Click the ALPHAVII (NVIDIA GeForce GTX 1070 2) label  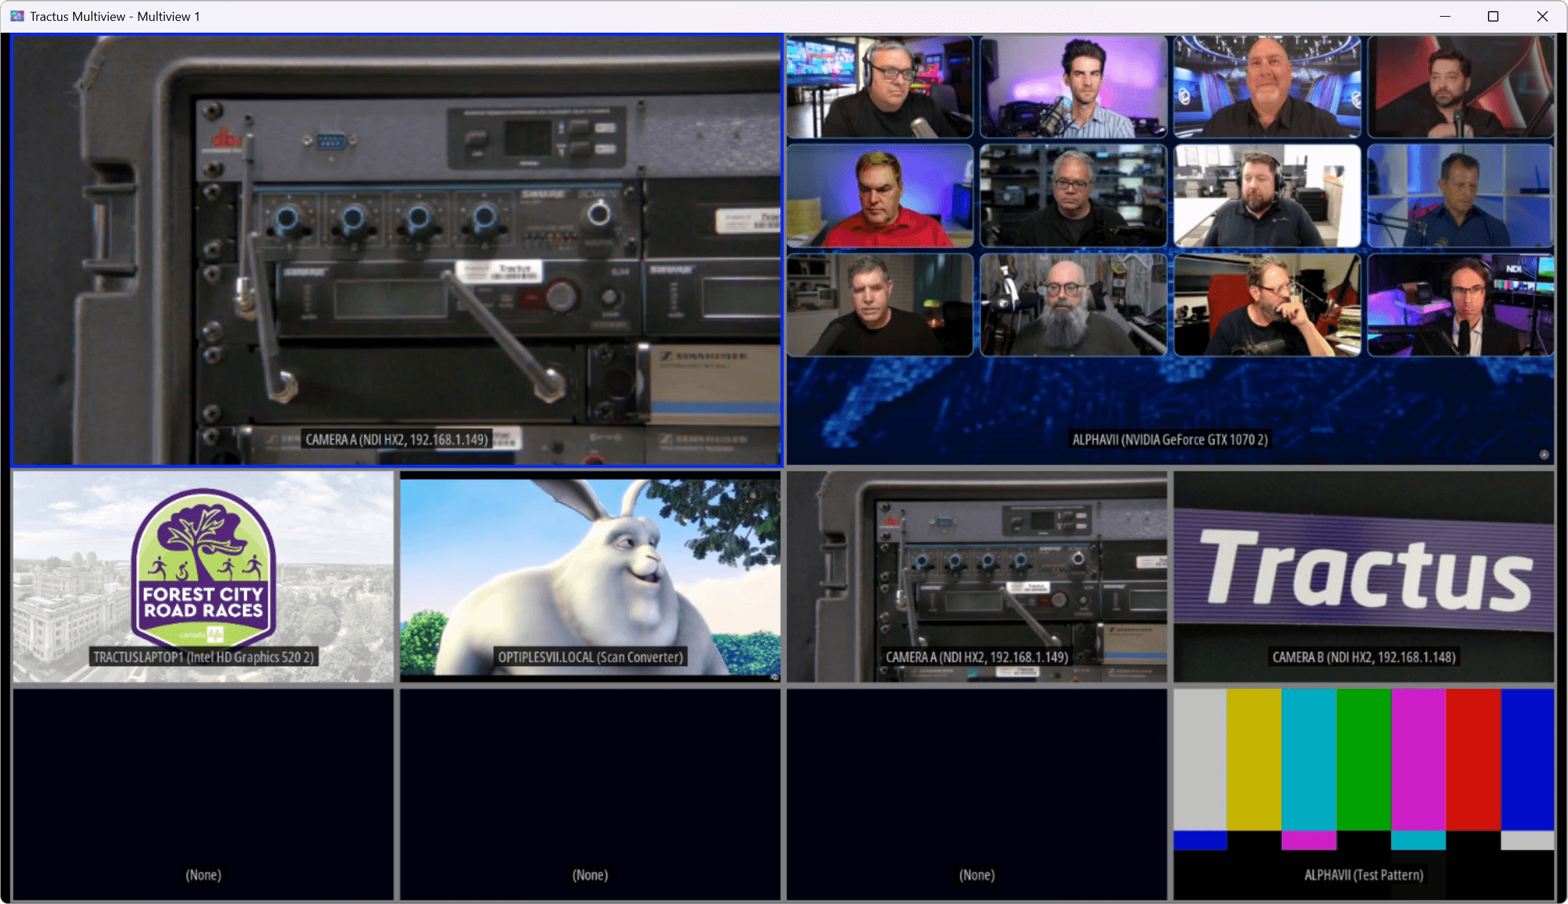coord(1169,440)
